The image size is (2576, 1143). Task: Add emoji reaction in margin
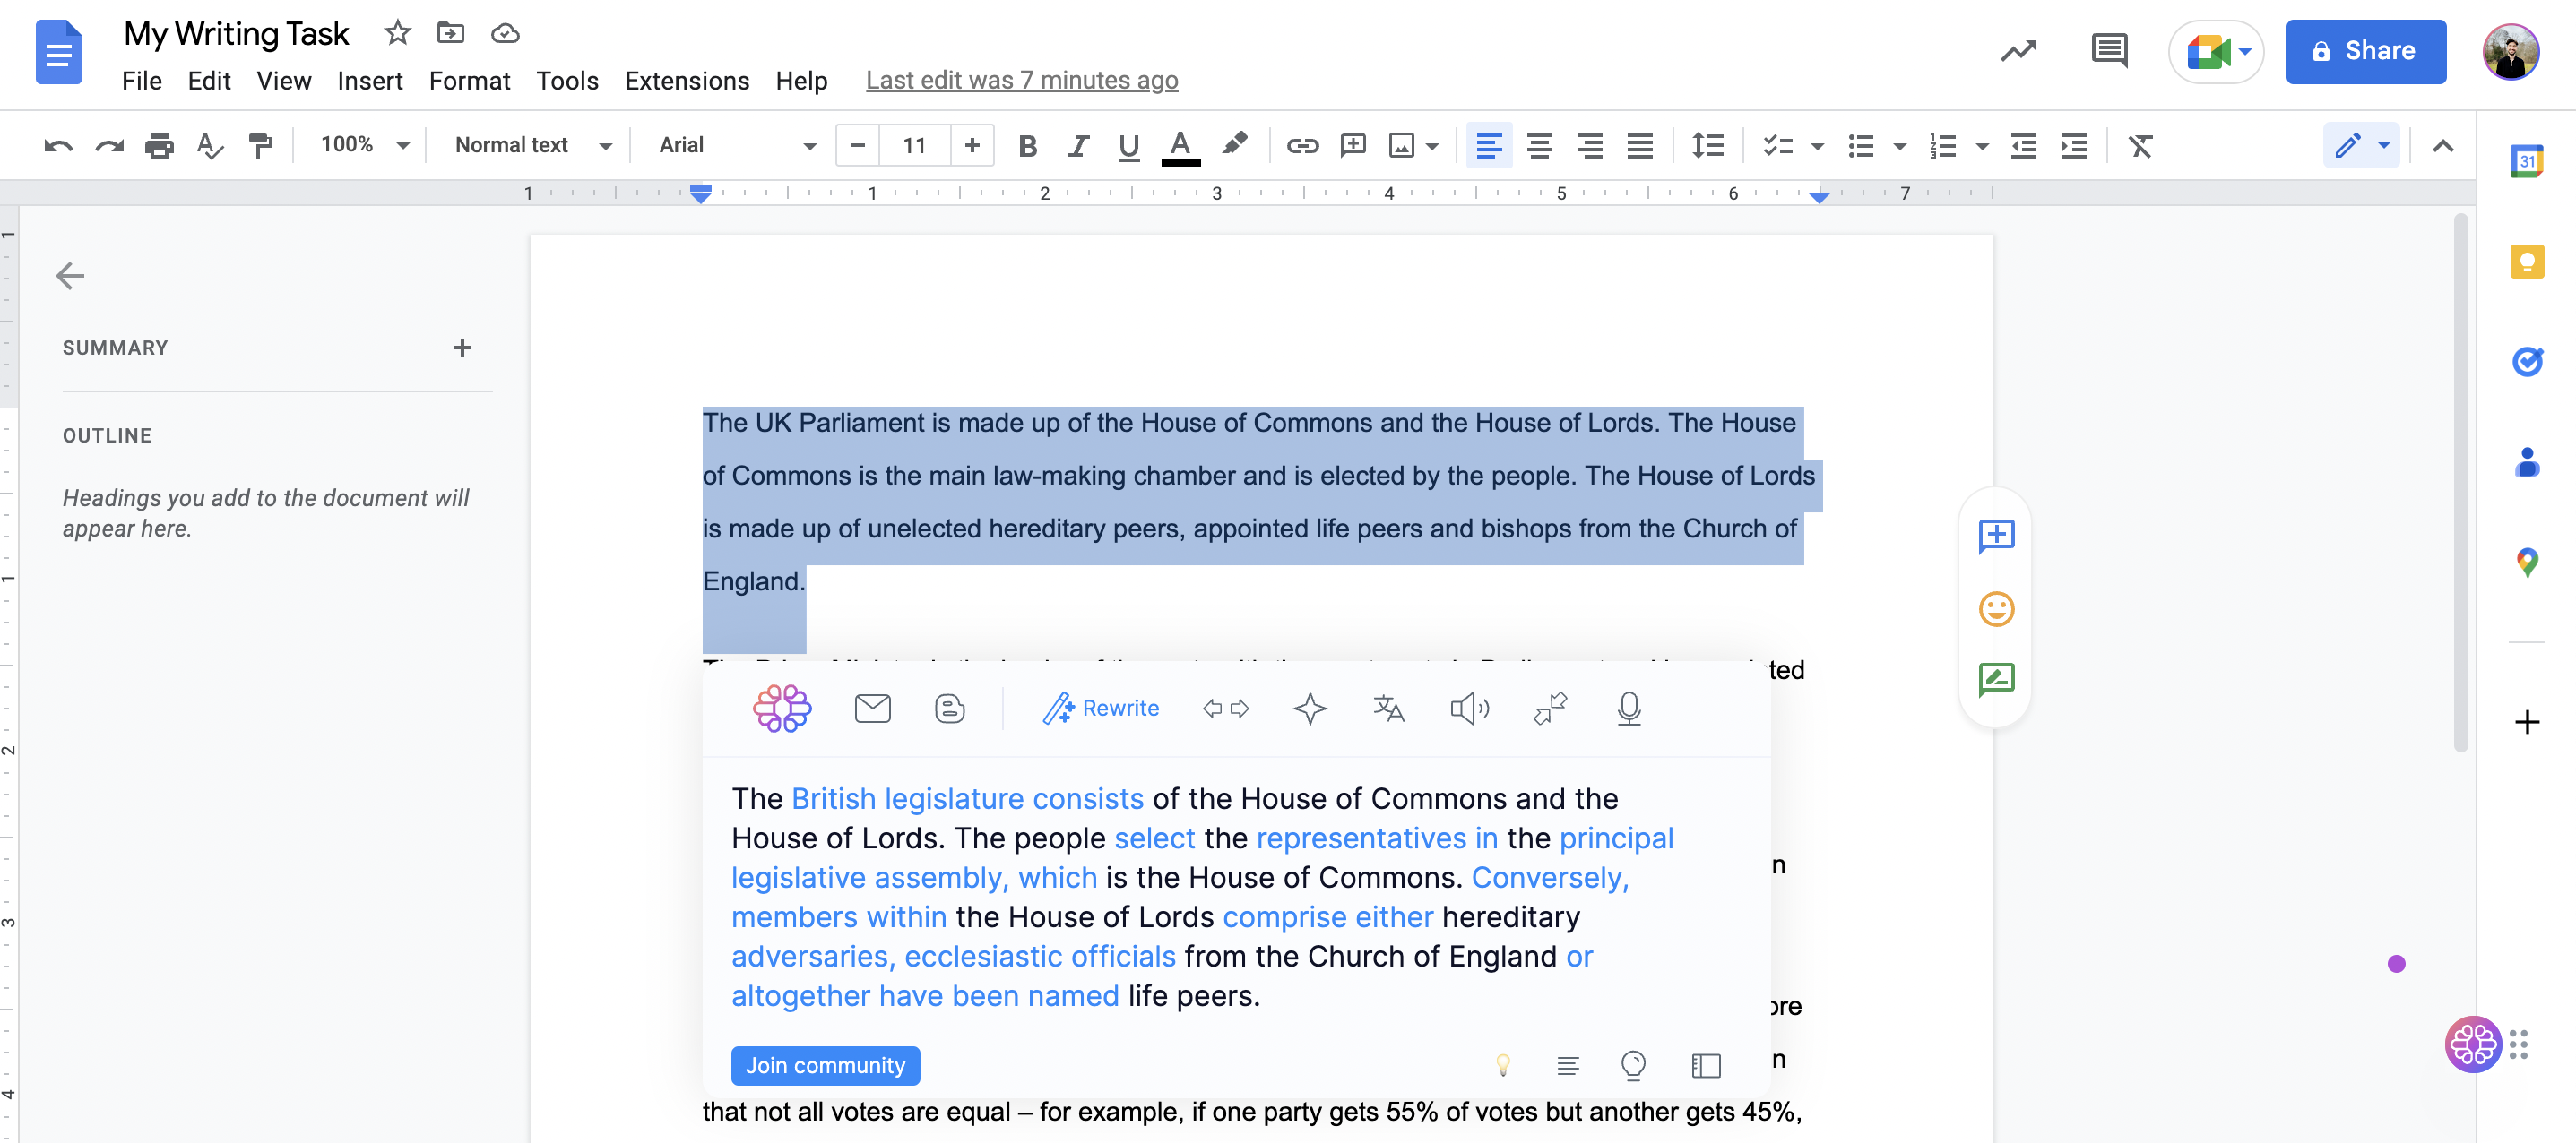coord(1996,608)
